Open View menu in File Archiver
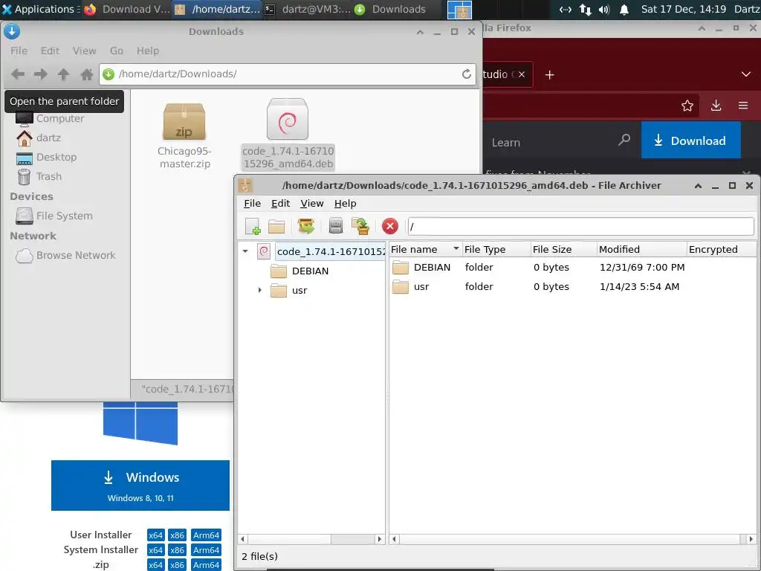The width and height of the screenshot is (761, 571). (x=311, y=204)
